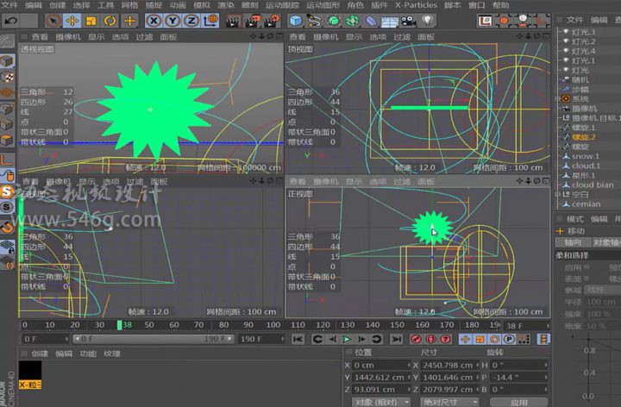Viewport: 621px width, 407px height.
Task: Click the green subdivision generator icon
Action: (334, 21)
